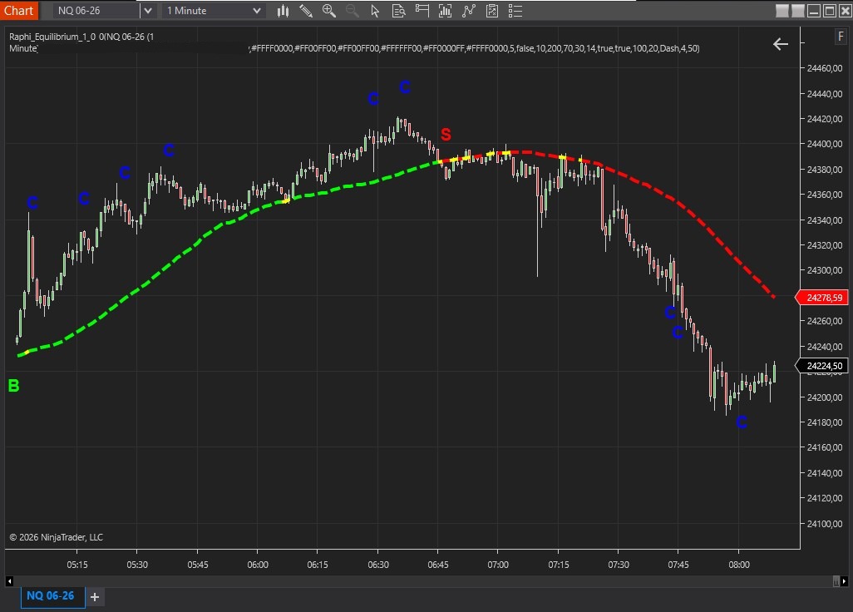The height and width of the screenshot is (612, 853).
Task: Open the Indicators icon in toolbar
Action: (x=470, y=11)
